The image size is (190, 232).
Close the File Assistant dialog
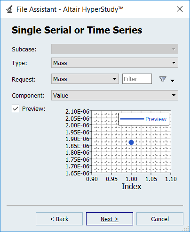180,9
